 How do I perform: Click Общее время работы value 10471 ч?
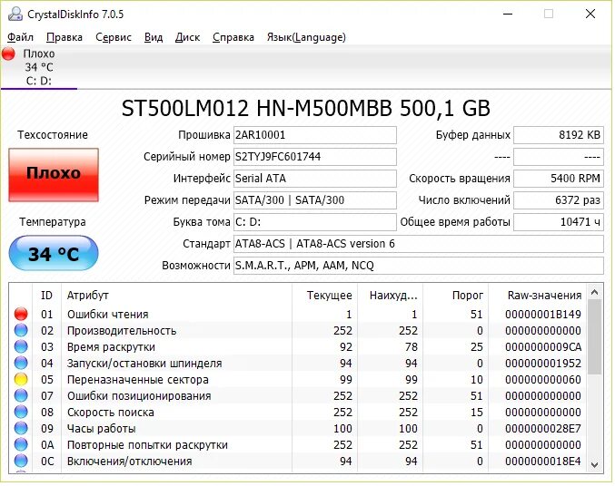[x=559, y=222]
